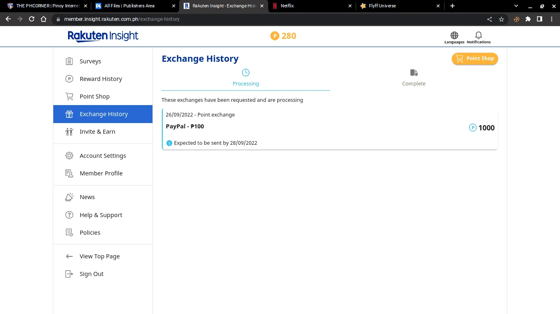Reload the current page
Viewport: 560px width, 314px height.
tap(32, 19)
